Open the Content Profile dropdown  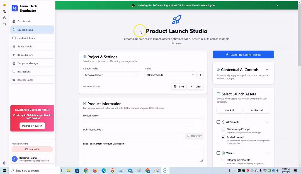(112, 75)
